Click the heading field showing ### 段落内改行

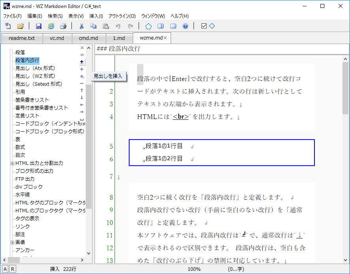(222, 49)
